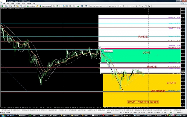Click the New Order button
The width and height of the screenshot is (187, 117).
pos(31,6)
